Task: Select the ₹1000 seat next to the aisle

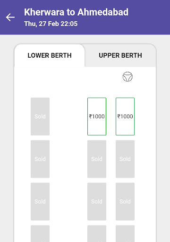Action: (97, 116)
